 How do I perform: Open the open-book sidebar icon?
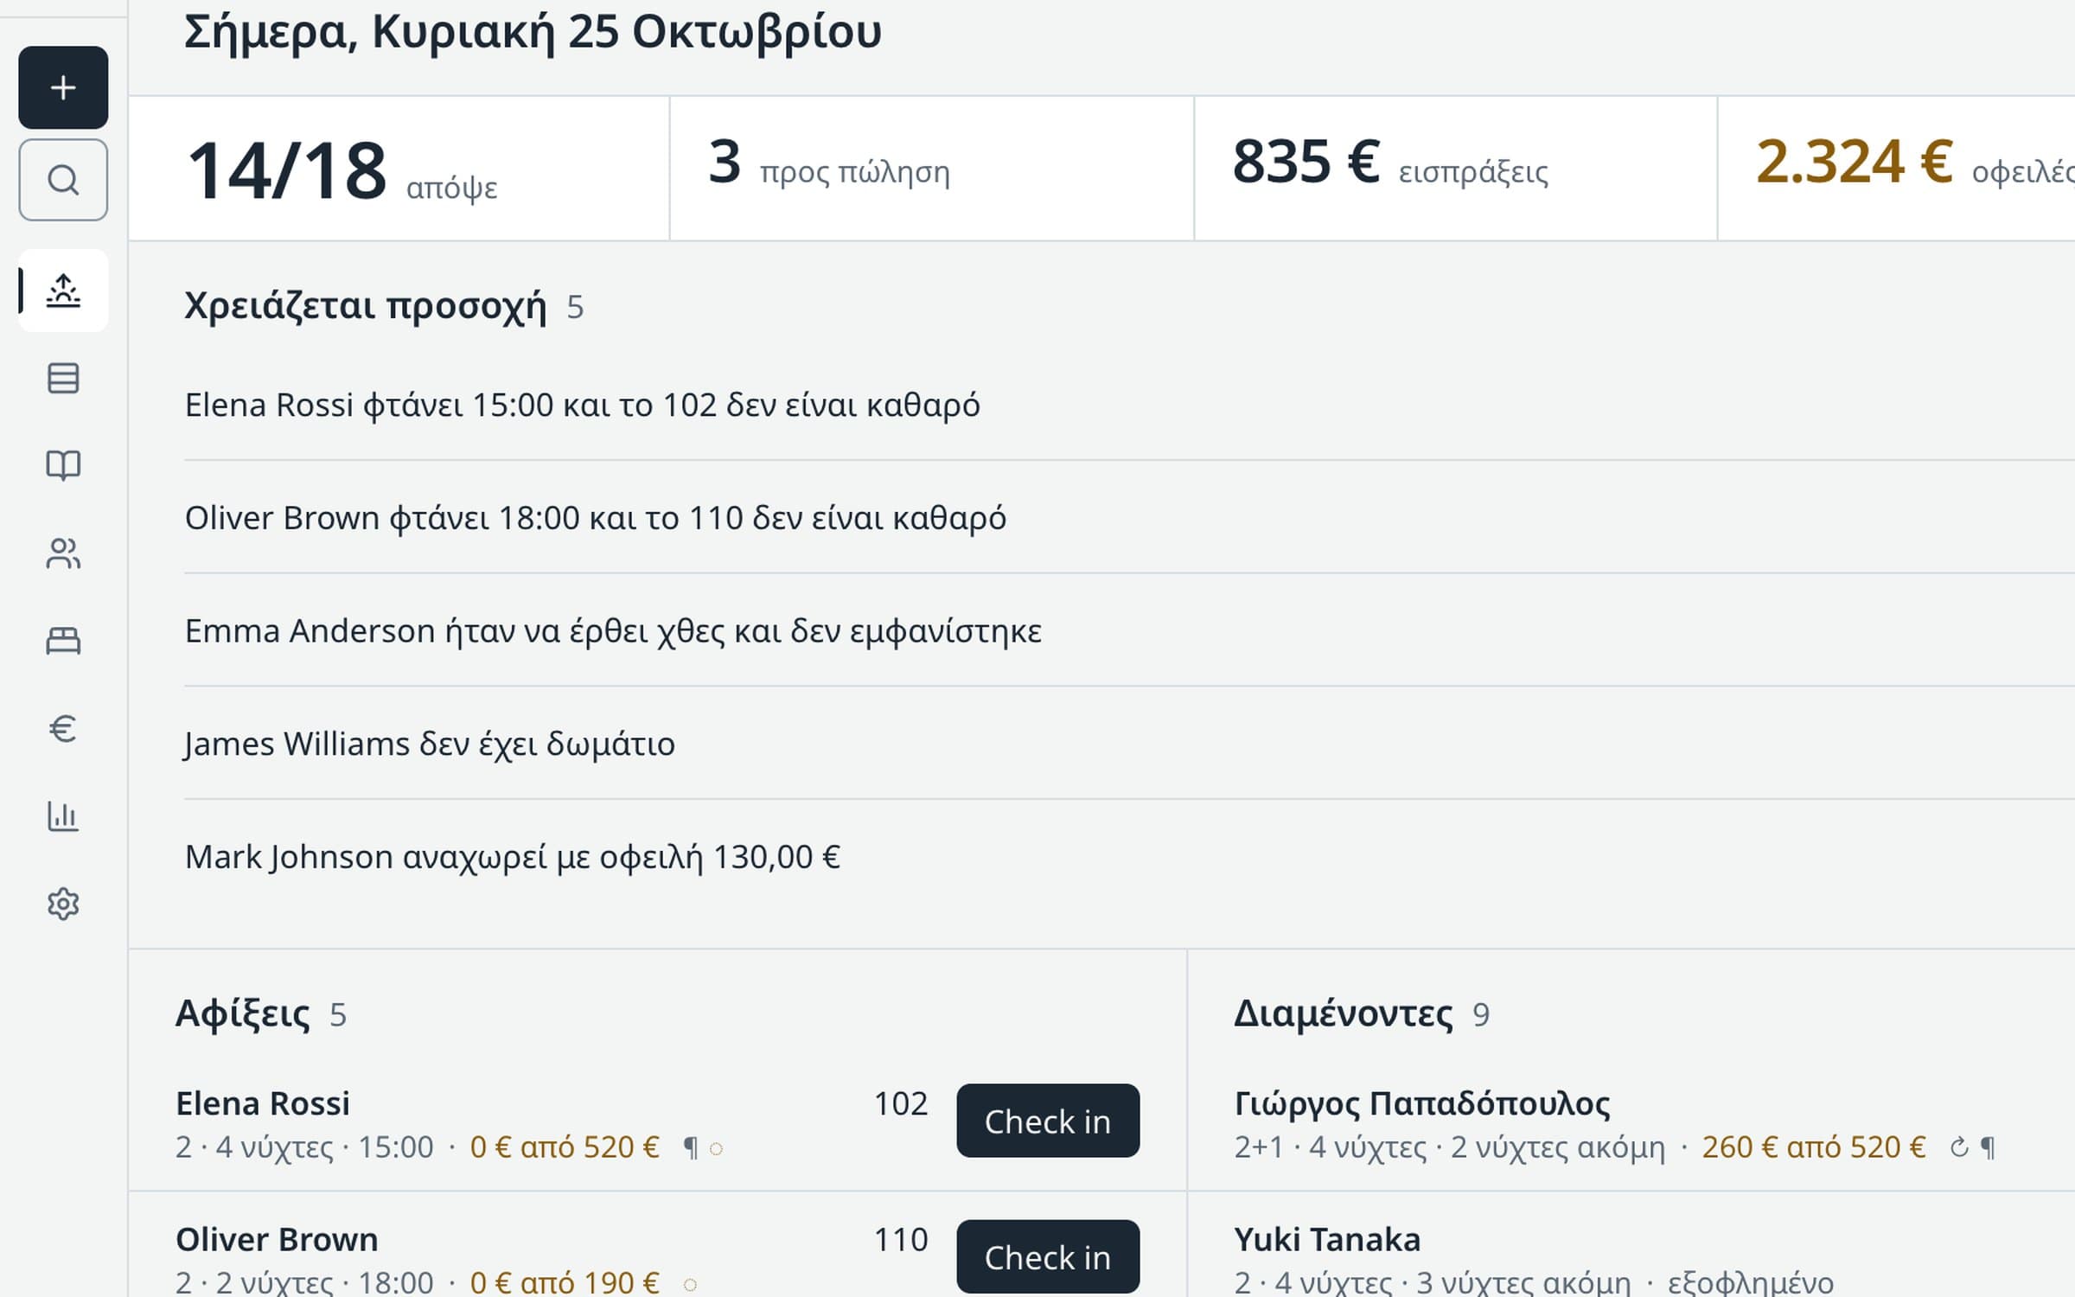[x=63, y=465]
